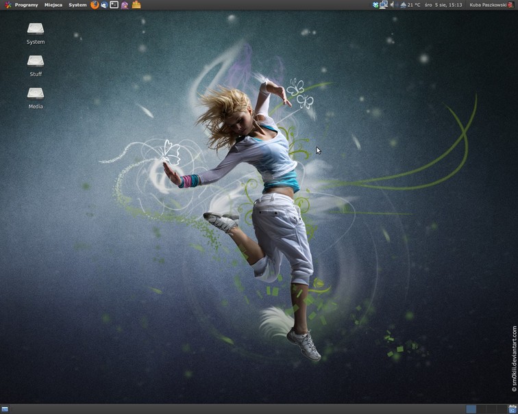Open the System menu in top panel
The image size is (518, 414).
pyautogui.click(x=77, y=5)
